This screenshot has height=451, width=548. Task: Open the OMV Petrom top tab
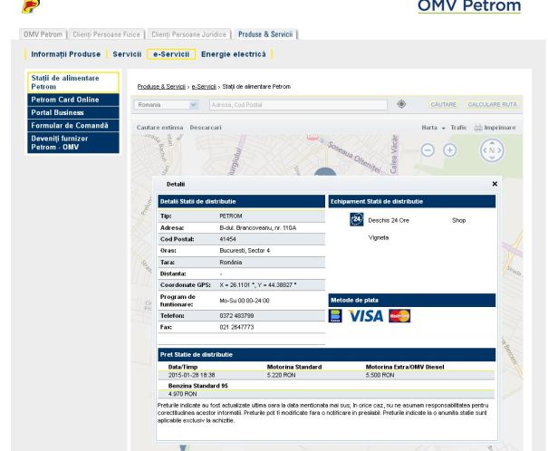43,34
